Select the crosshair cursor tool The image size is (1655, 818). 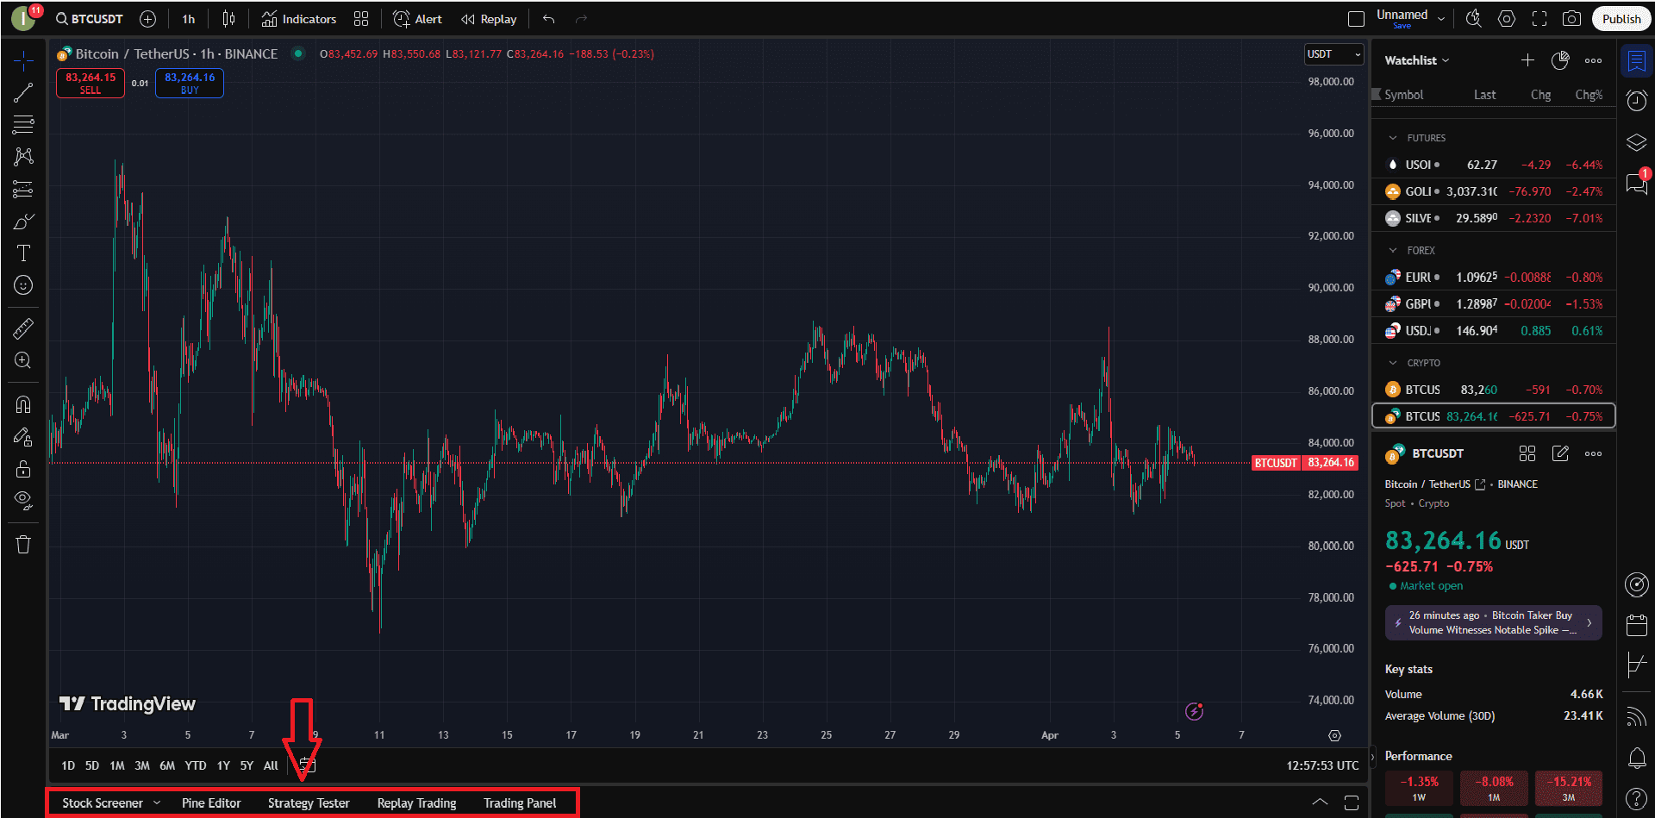point(23,59)
